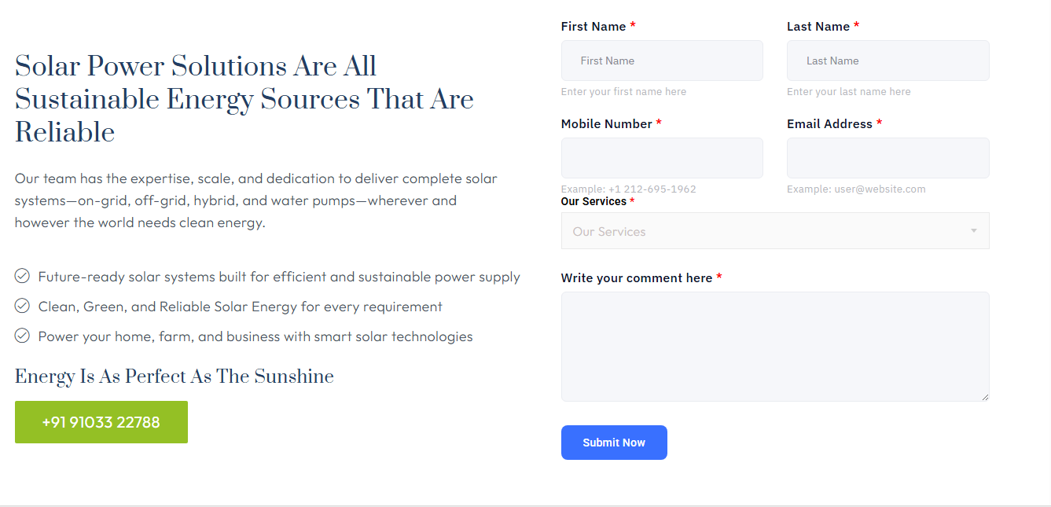Click the comment box resize handle

985,397
